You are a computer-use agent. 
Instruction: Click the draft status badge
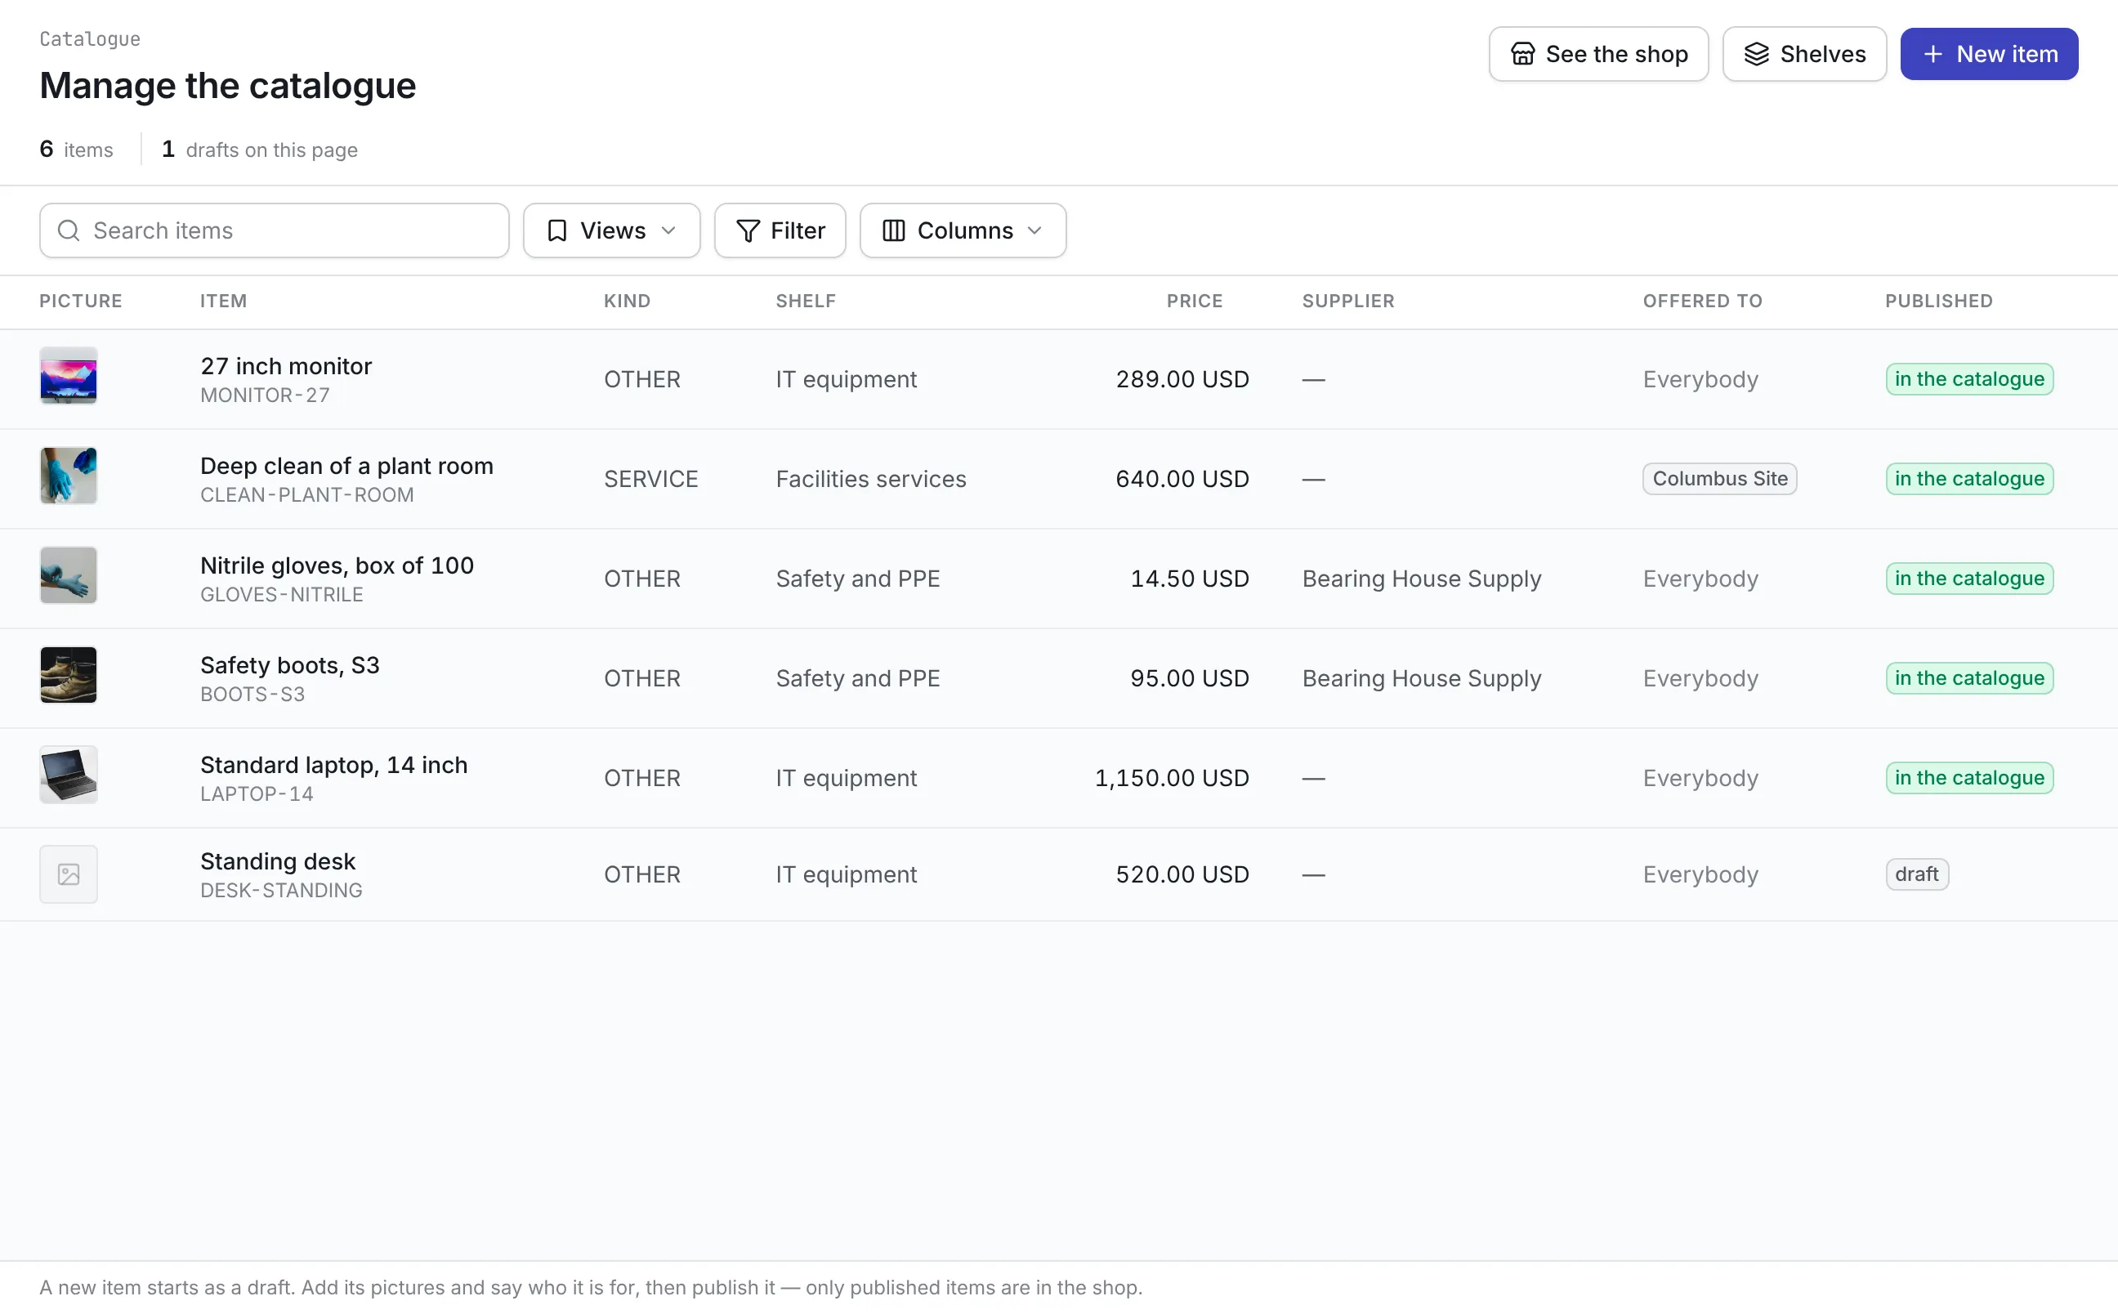1916,874
